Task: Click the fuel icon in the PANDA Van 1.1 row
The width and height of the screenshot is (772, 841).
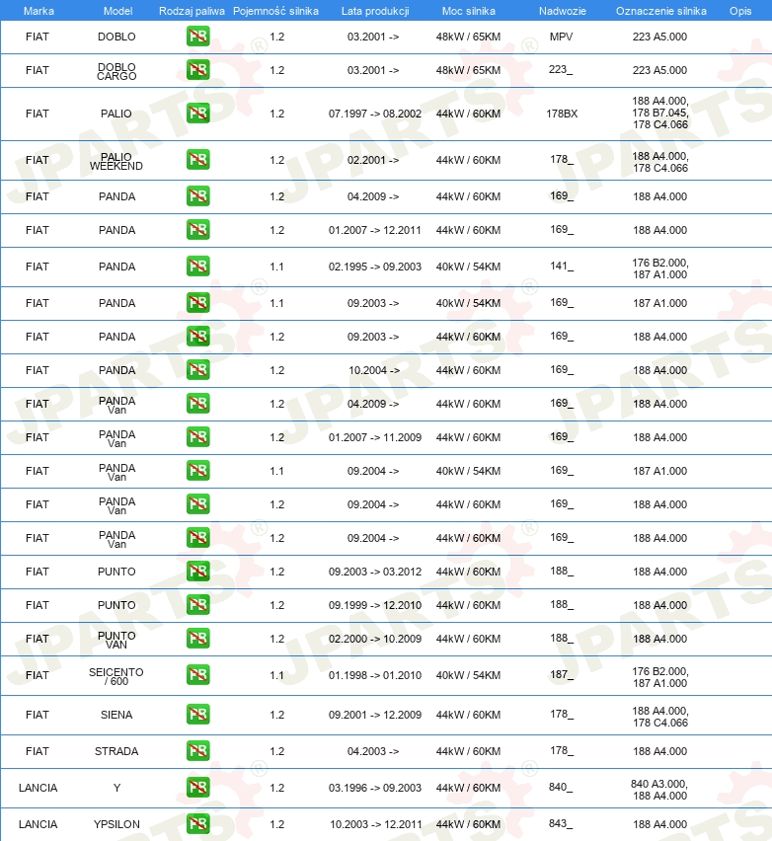Action: pyautogui.click(x=198, y=471)
